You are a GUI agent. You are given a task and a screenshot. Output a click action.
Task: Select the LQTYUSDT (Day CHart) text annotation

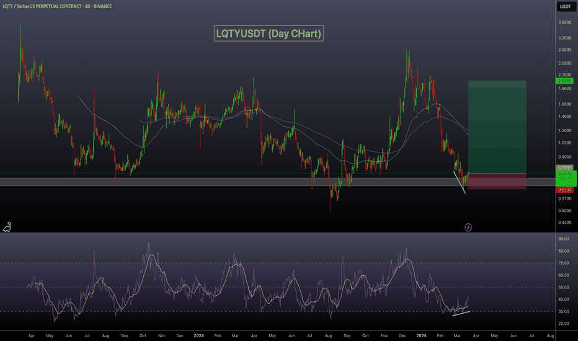point(269,33)
